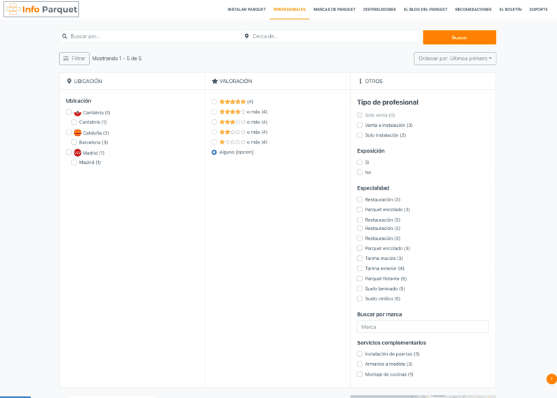The image size is (557, 398).
Task: Click the Madrid region flag icon
Action: (x=77, y=153)
